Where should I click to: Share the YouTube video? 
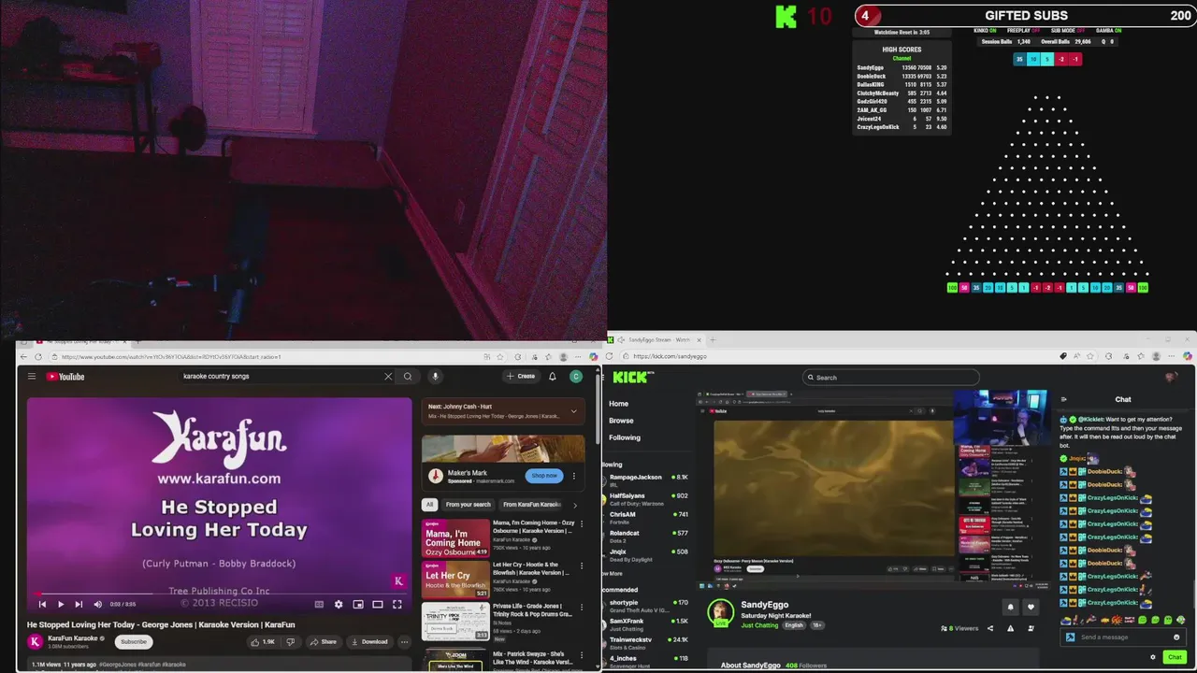click(324, 642)
